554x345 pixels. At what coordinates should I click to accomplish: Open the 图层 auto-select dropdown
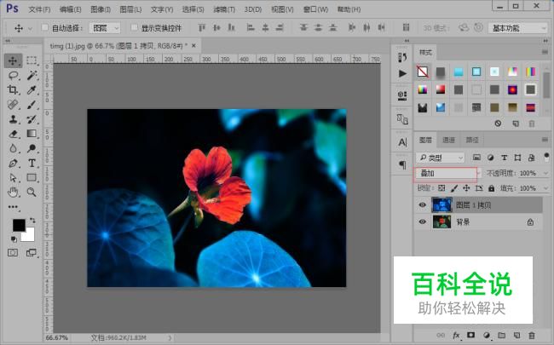click(x=105, y=28)
